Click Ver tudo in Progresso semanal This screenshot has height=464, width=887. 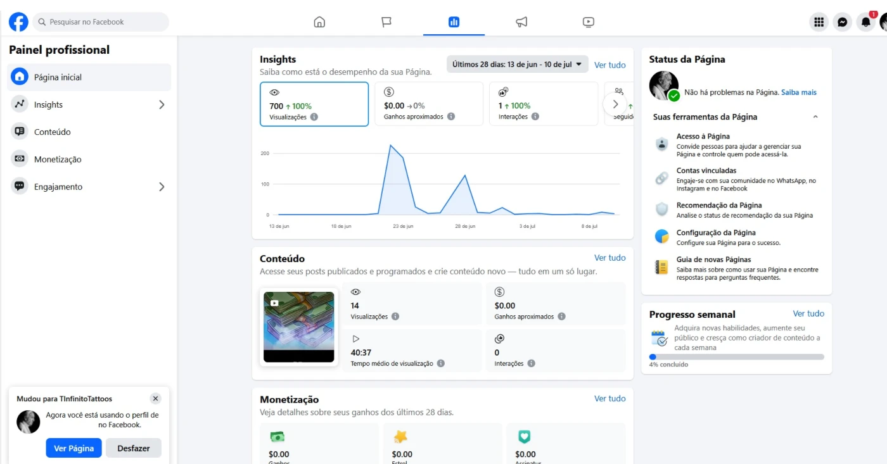click(808, 313)
